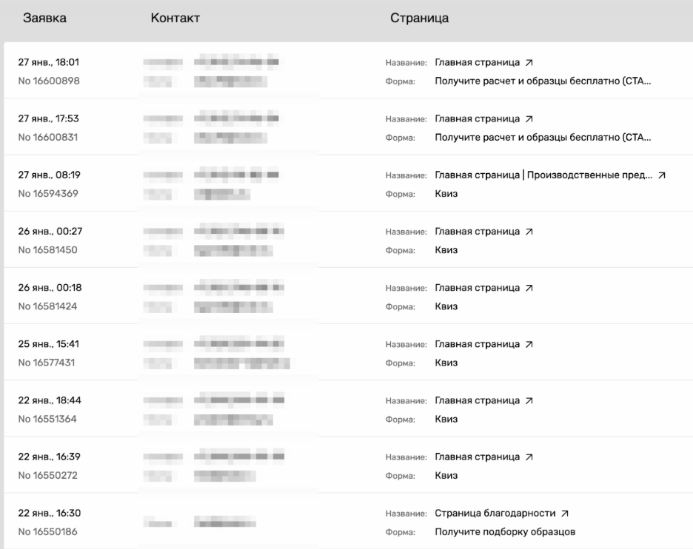
Task: Click form name Получите подборку образцов
Action: [x=504, y=532]
